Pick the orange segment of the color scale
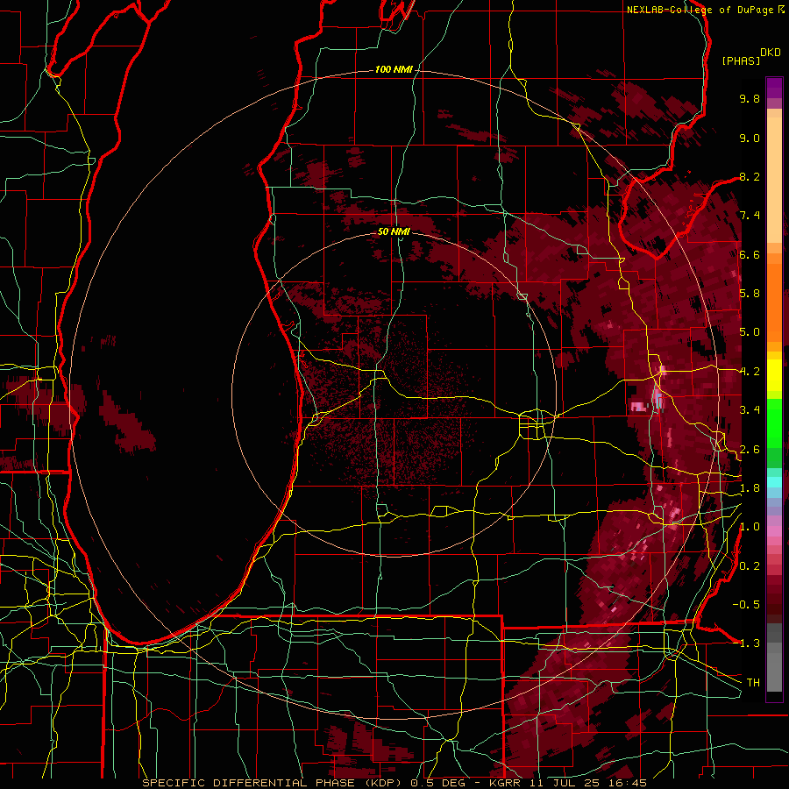 774,298
